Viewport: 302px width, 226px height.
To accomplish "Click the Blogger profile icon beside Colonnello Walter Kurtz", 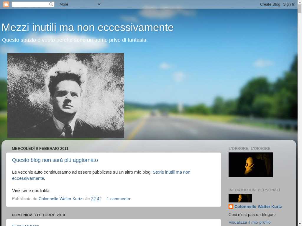I will (x=231, y=207).
